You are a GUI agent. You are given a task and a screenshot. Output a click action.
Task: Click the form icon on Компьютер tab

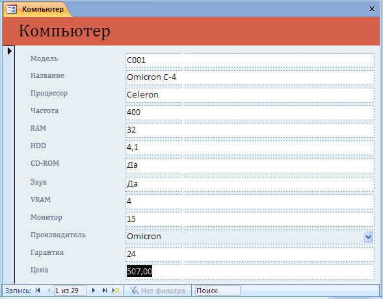click(12, 9)
